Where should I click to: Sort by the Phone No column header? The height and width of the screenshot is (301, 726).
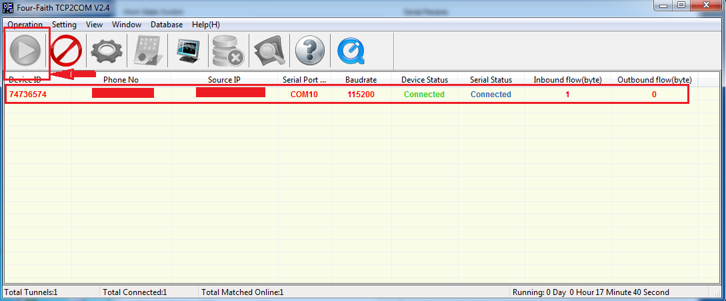(121, 79)
